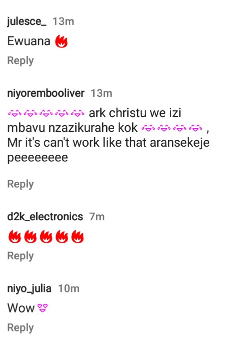The height and width of the screenshot is (353, 233).
Task: Open niyorembooliver profile
Action: point(46,93)
